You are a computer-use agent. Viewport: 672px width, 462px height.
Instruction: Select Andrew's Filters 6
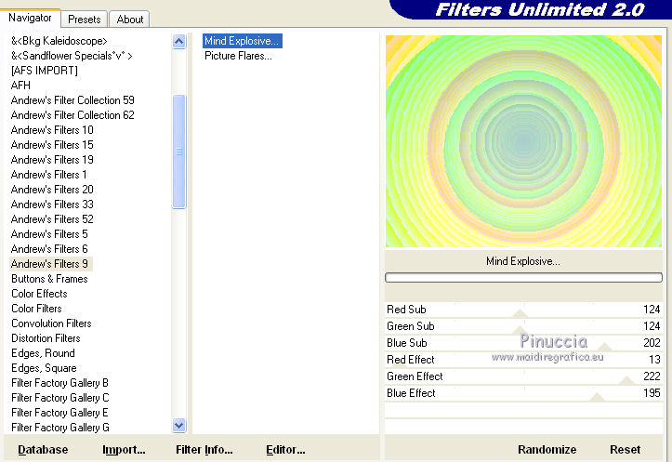point(49,249)
